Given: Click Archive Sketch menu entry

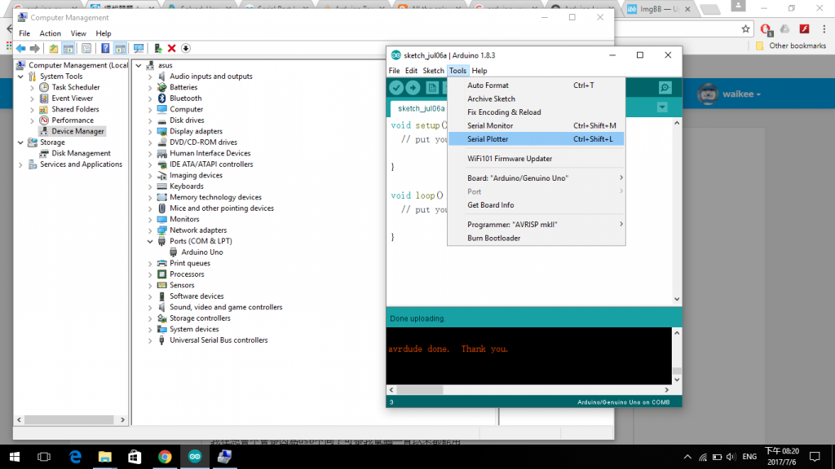Looking at the screenshot, I should (x=537, y=99).
